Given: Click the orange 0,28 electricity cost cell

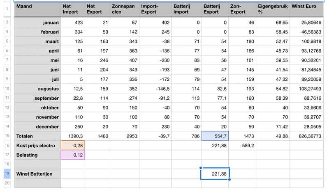Looking at the screenshot, I should click(x=72, y=145).
